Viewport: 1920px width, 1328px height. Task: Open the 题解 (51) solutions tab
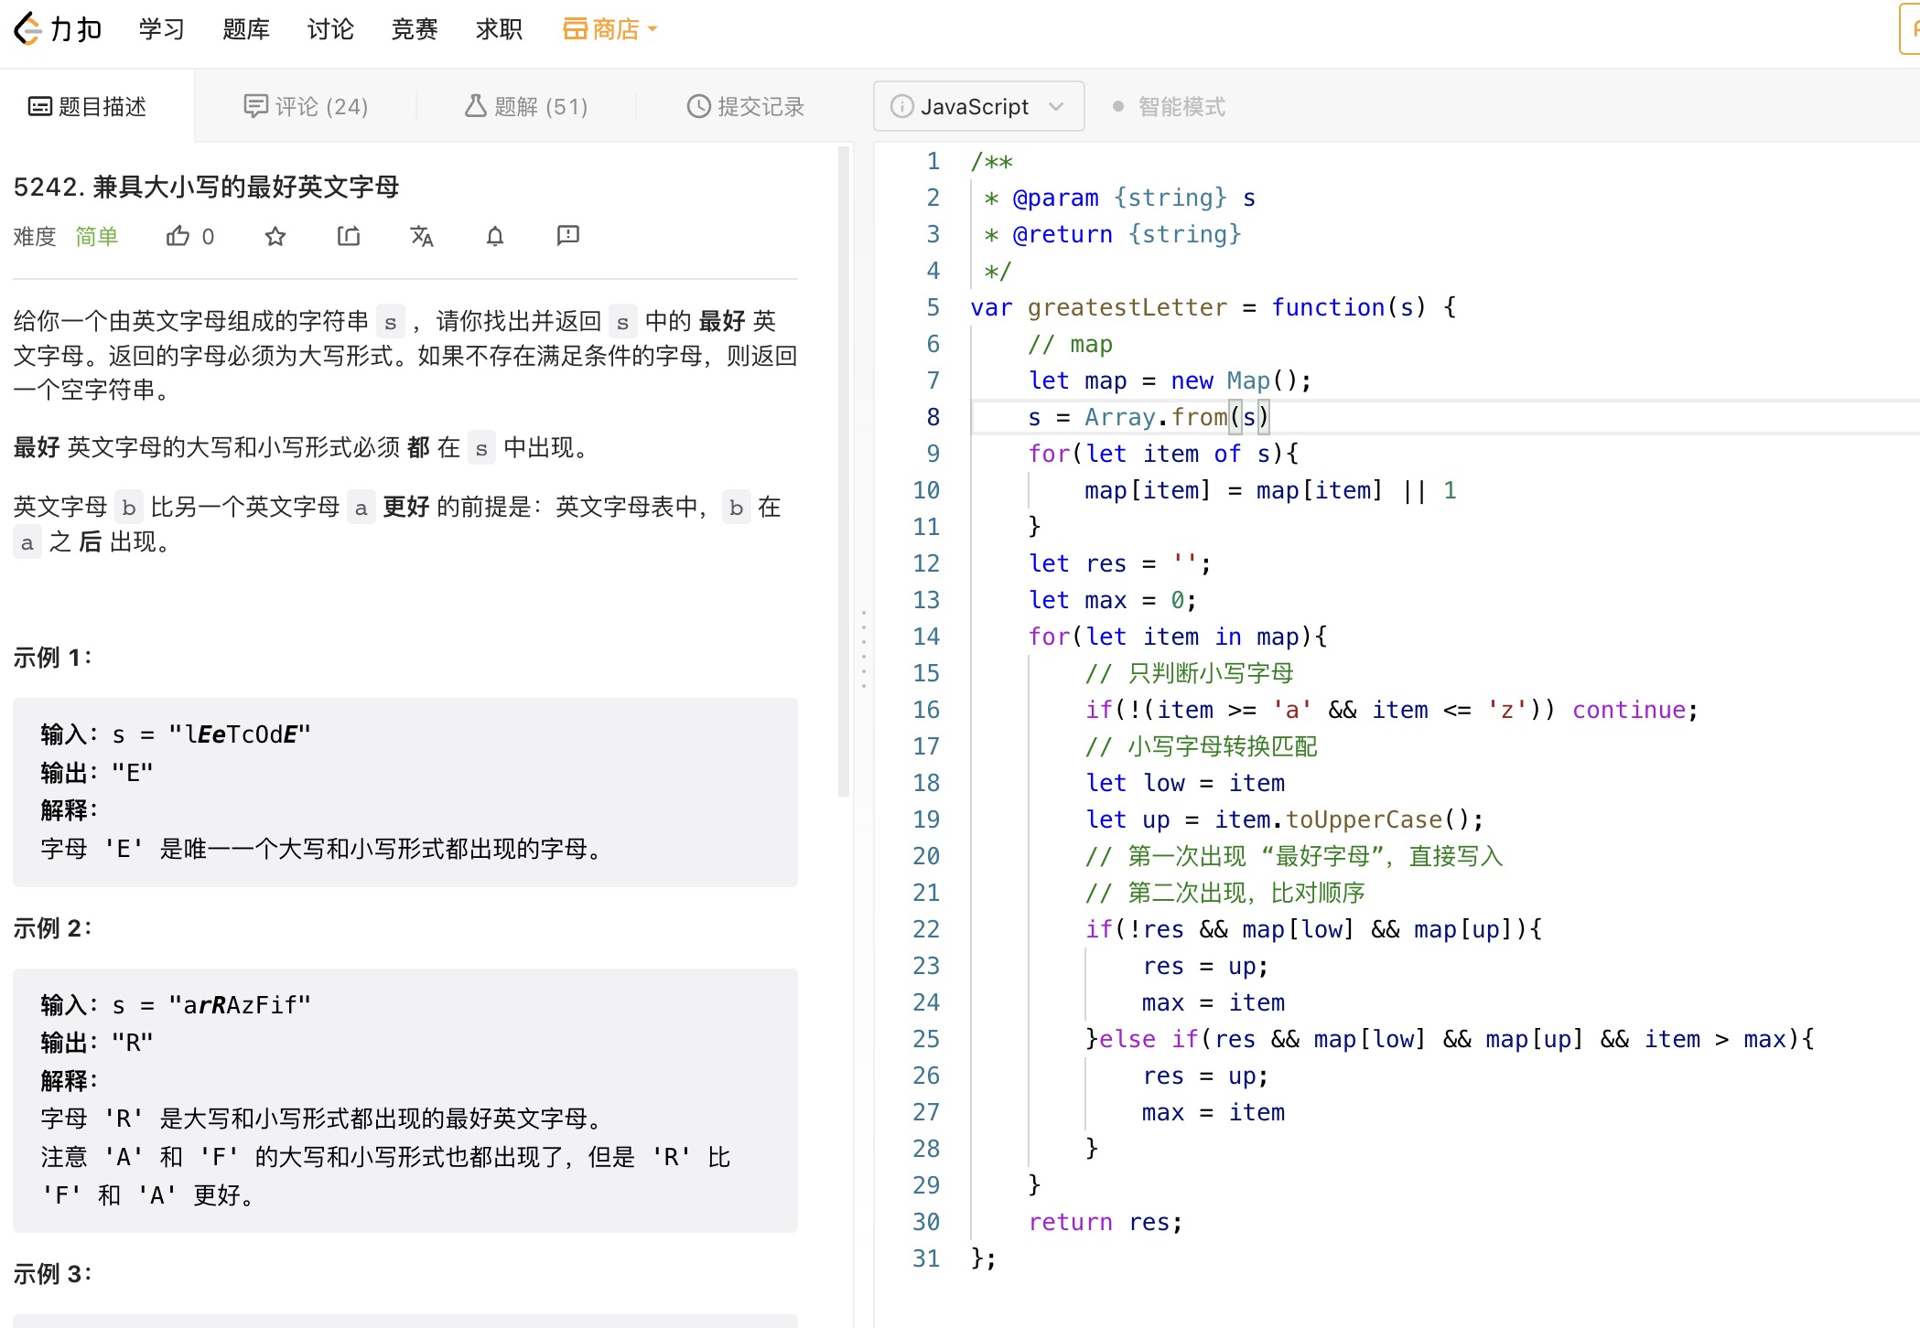(526, 107)
